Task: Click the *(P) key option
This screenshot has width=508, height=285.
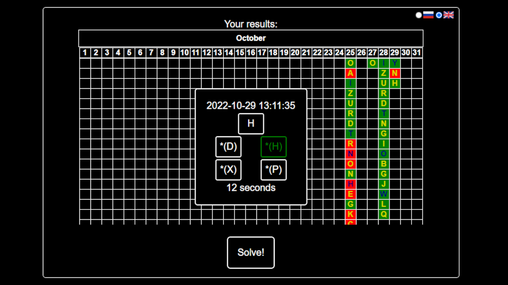Action: click(273, 170)
